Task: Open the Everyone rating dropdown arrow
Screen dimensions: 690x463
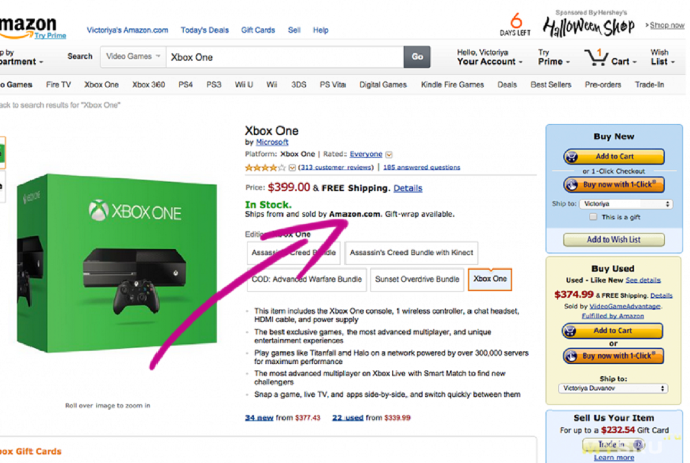Action: point(389,155)
